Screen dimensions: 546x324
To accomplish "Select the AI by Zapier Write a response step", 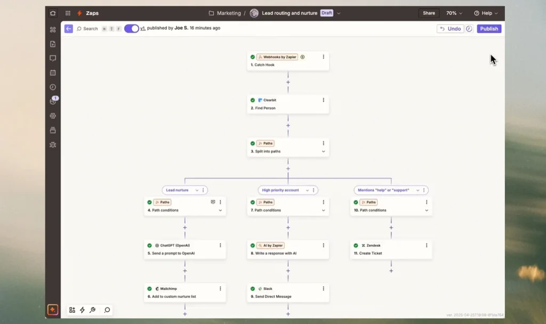I will click(288, 249).
